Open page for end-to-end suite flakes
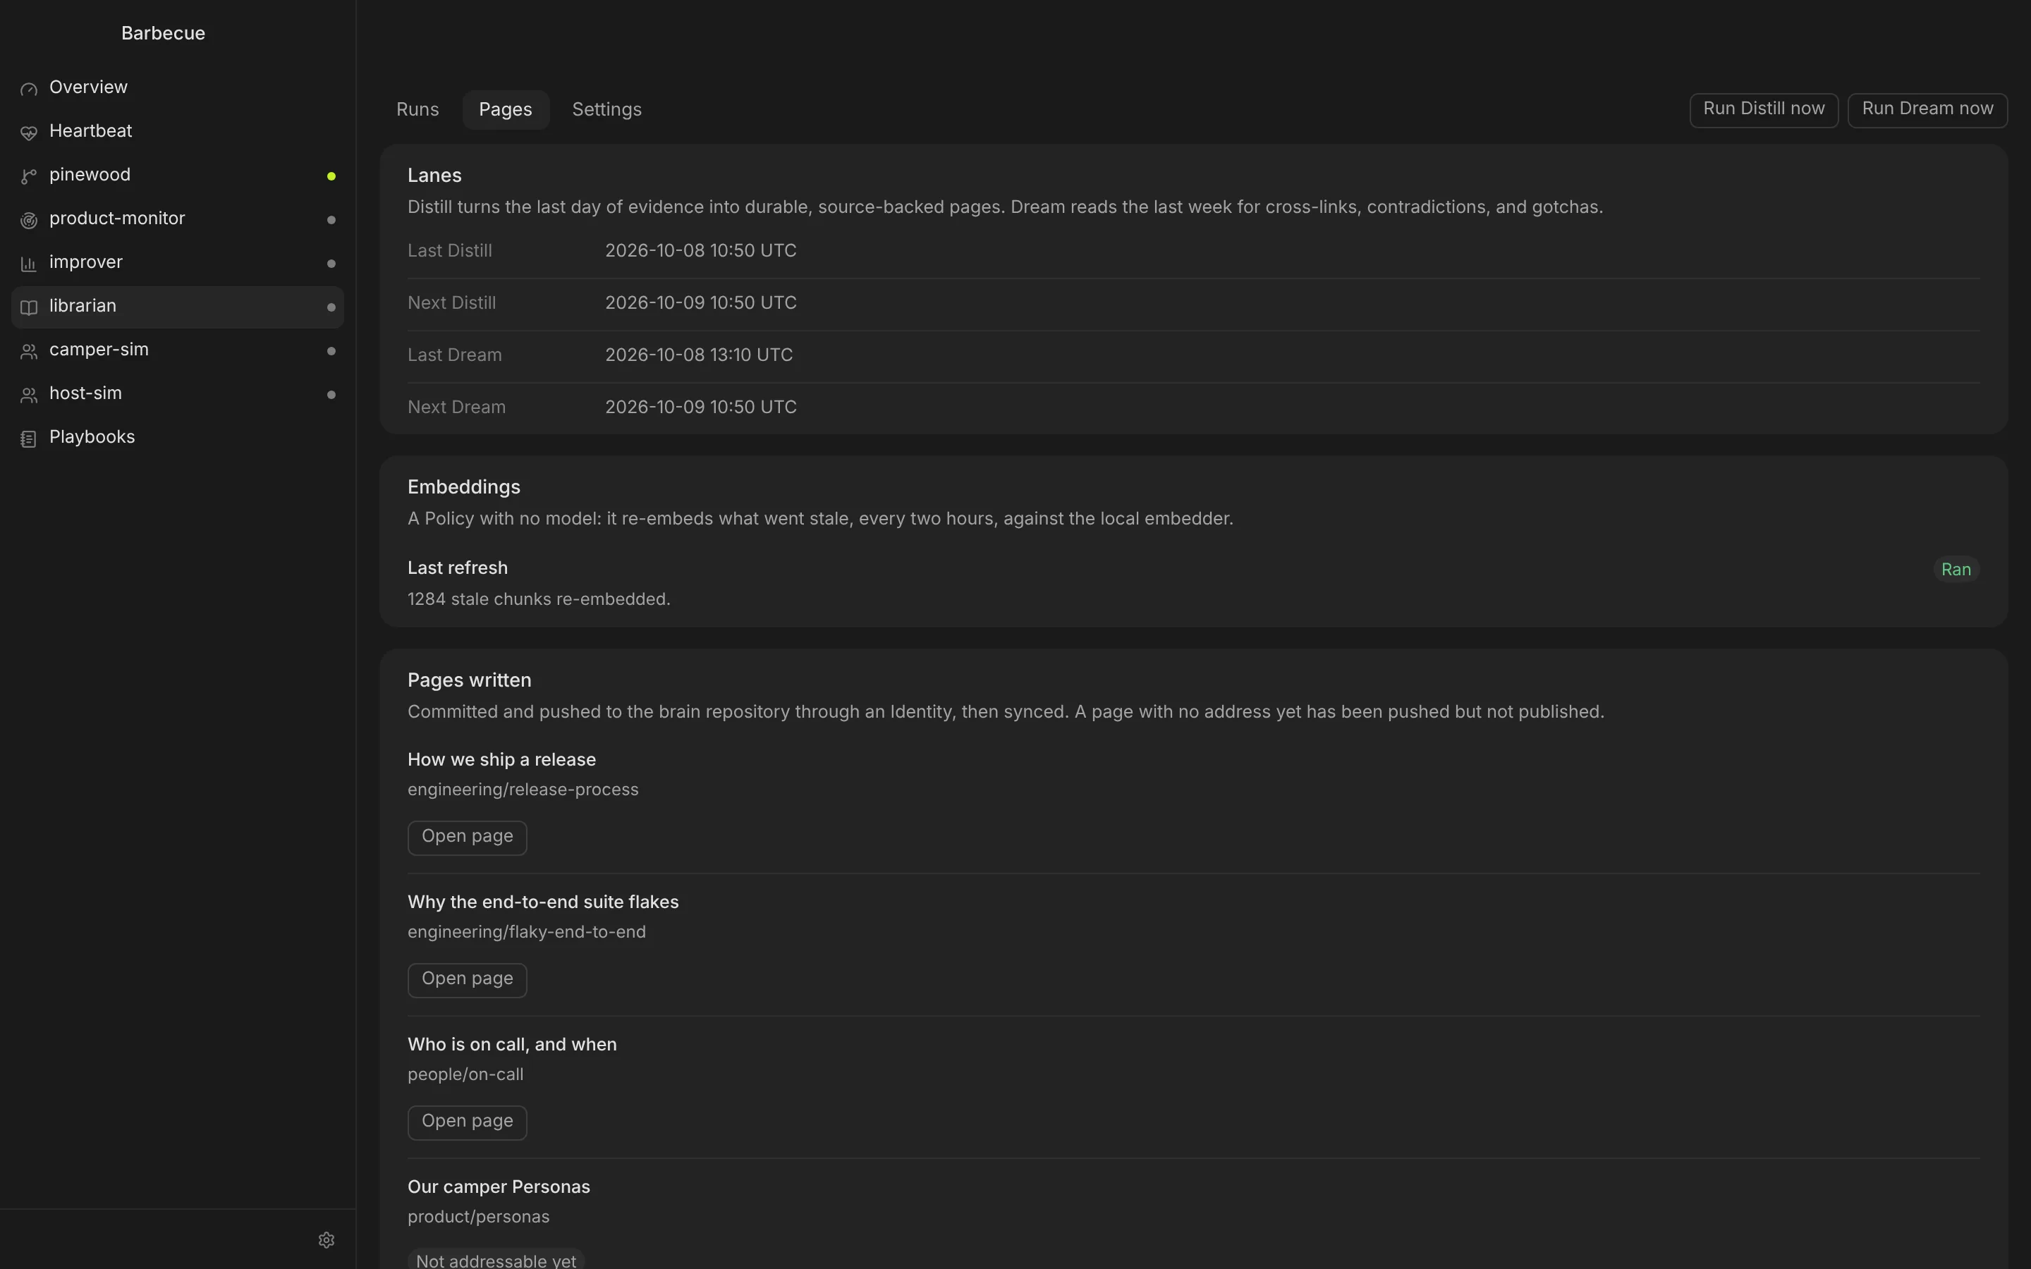The width and height of the screenshot is (2031, 1269). [x=468, y=979]
